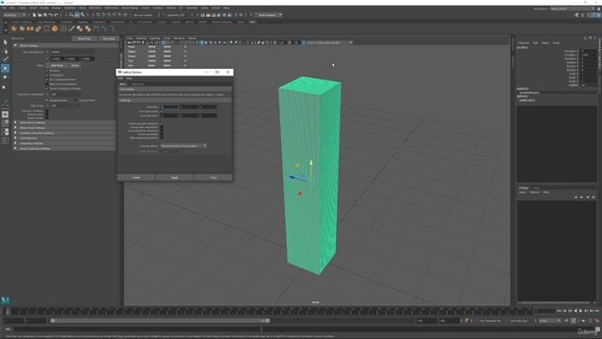Viewport: 602px width, 339px height.
Task: Jump to end of playback range
Action: pyautogui.click(x=596, y=311)
